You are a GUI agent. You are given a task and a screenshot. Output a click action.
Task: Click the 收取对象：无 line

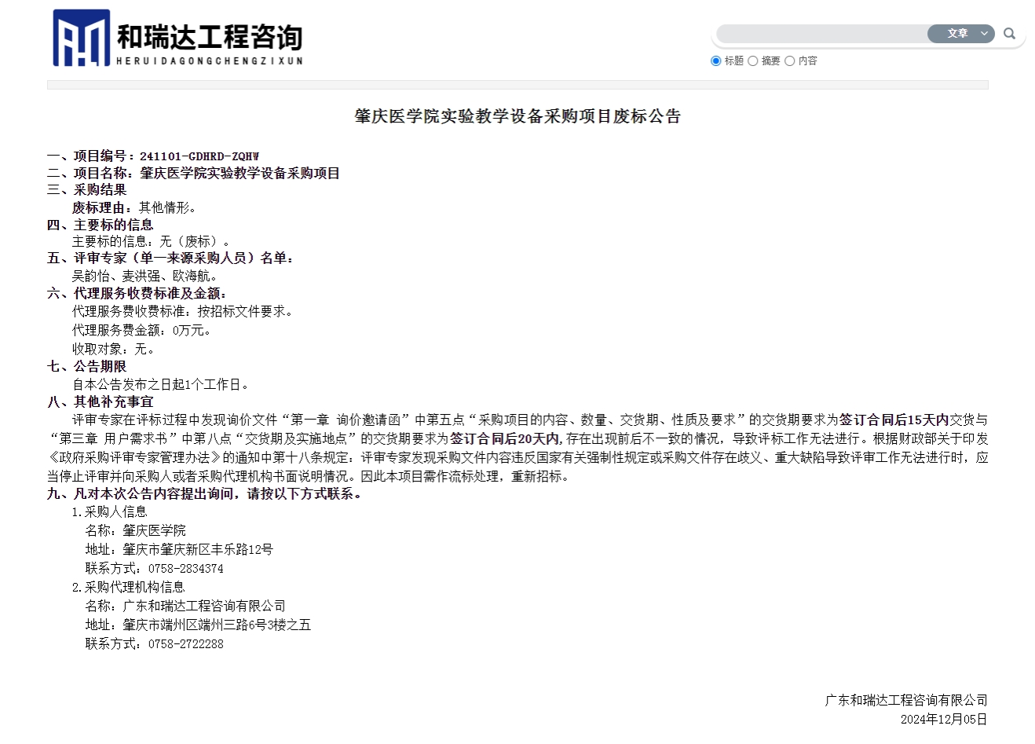click(114, 349)
